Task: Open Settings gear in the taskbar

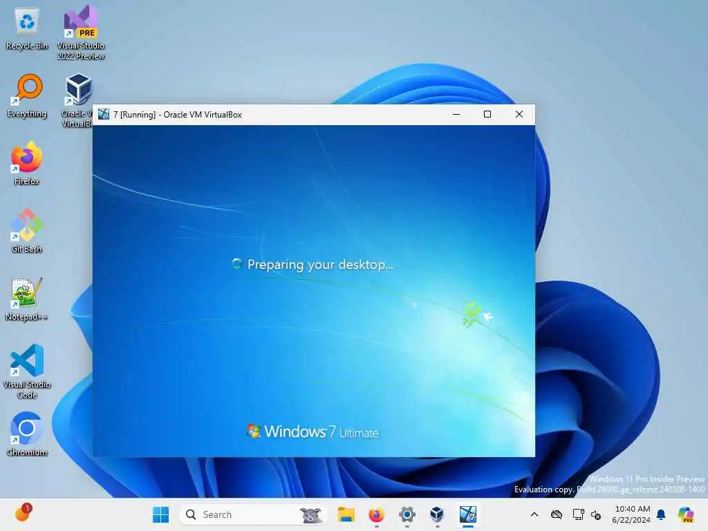Action: (407, 514)
